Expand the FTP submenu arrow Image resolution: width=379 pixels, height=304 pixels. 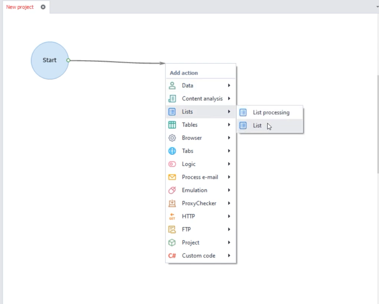click(229, 230)
